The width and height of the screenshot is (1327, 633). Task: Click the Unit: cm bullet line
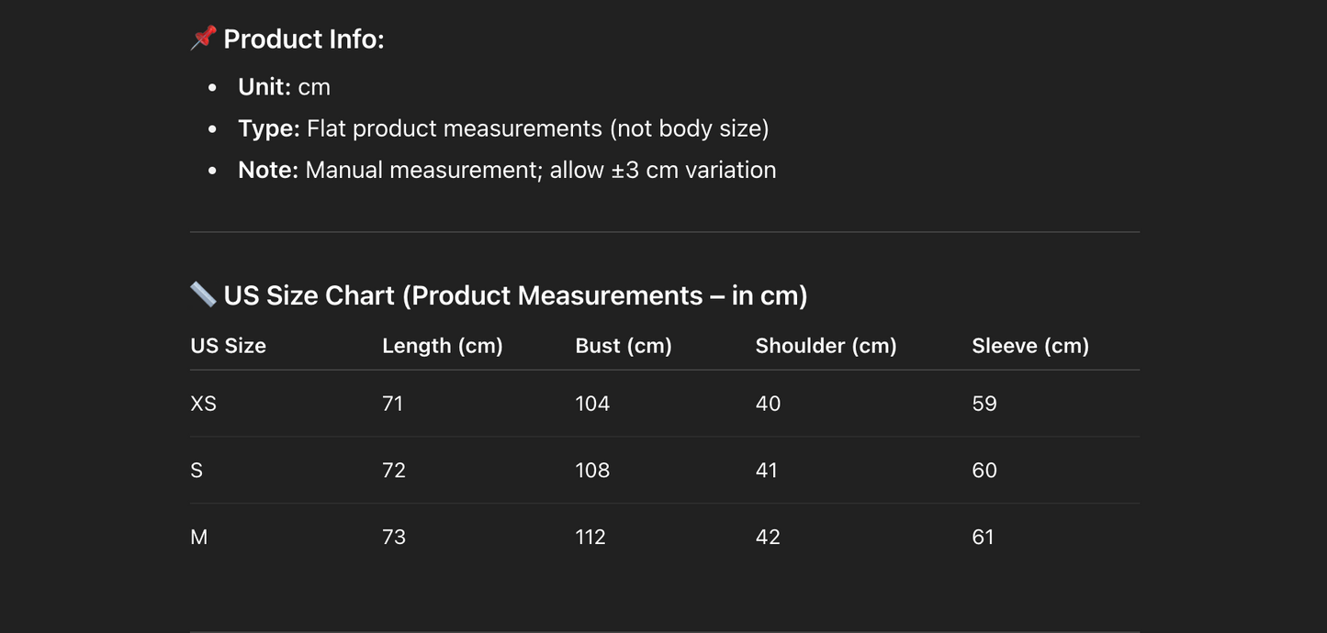coord(284,87)
